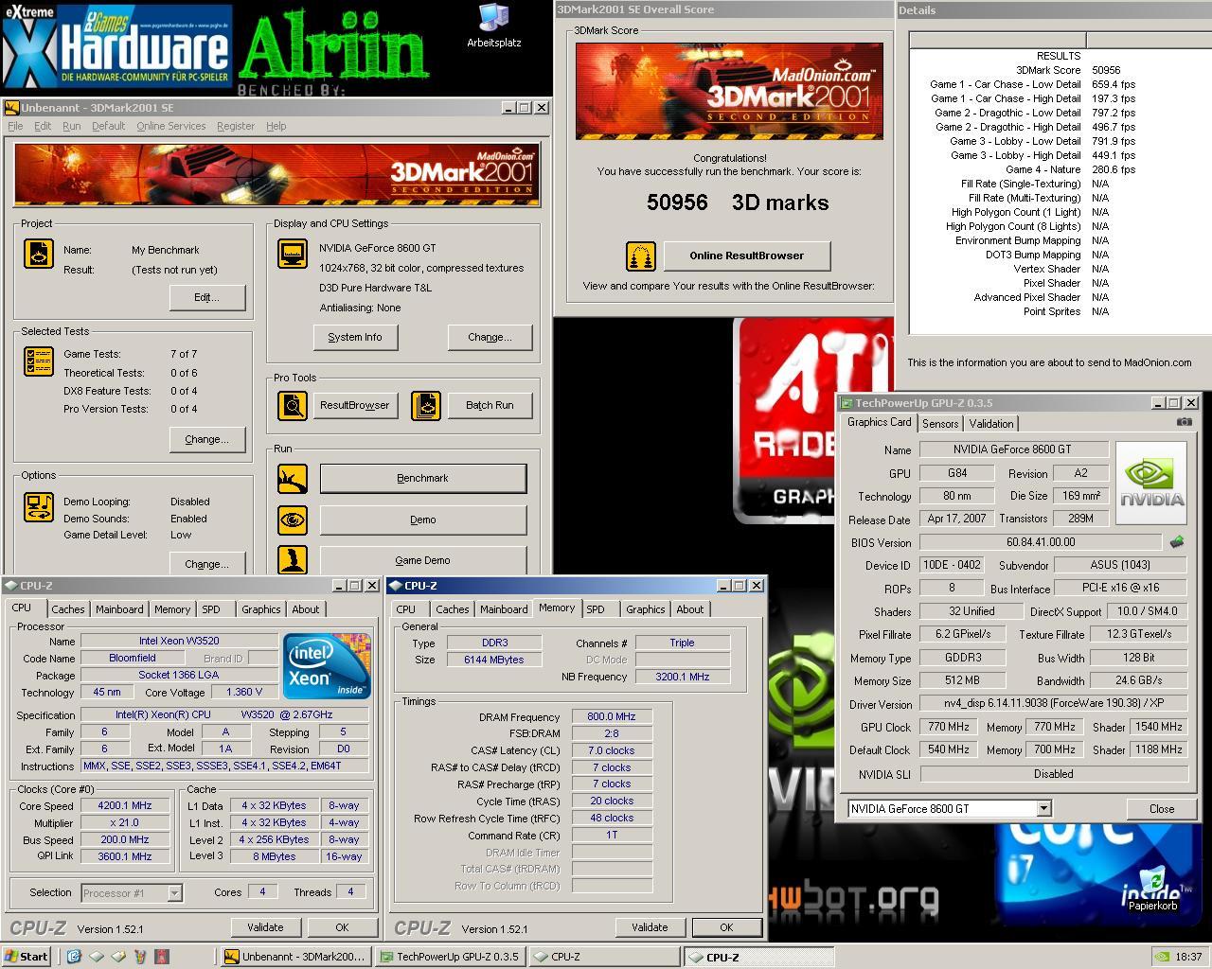
Task: Switch to Validation tab in GPU-Z
Action: 991,424
